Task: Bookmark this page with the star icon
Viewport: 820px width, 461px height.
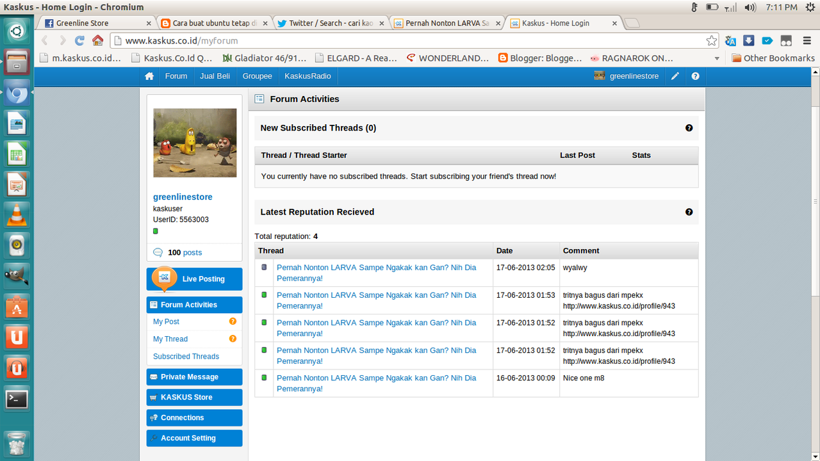Action: pos(712,40)
